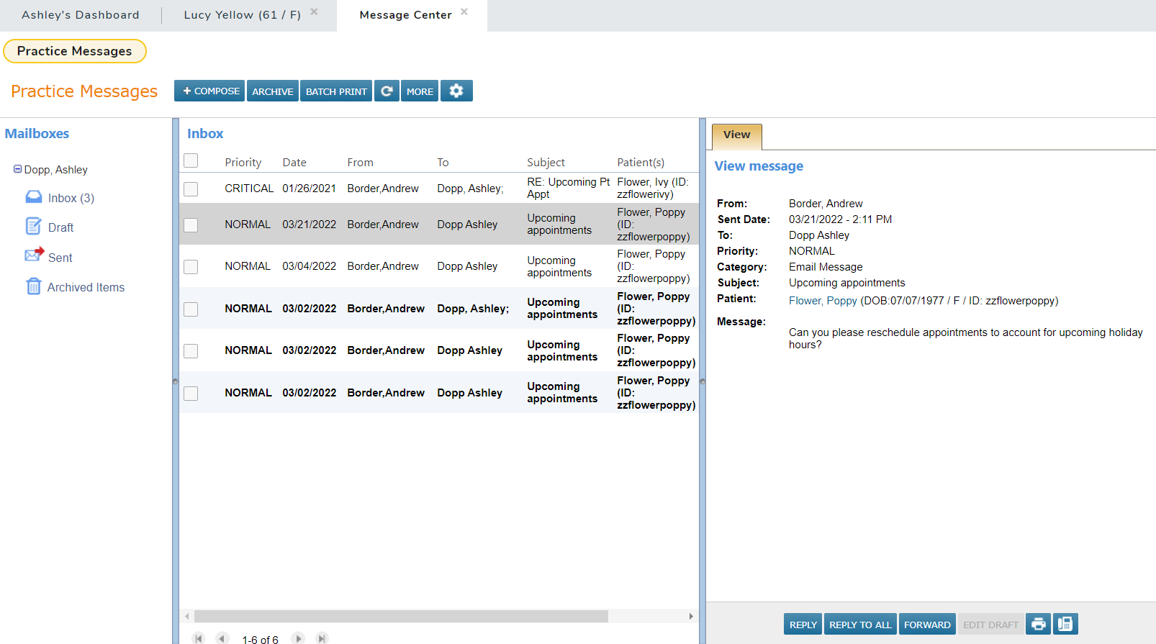1156x644 pixels.
Task: Close the Lucy Yellow tab
Action: point(314,12)
